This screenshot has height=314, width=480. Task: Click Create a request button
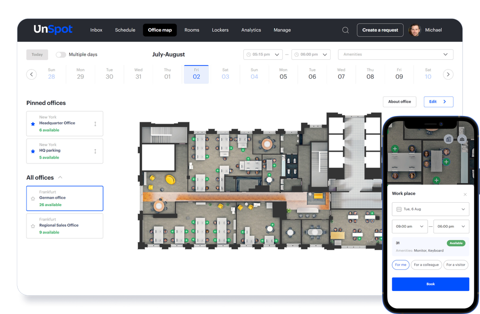click(380, 30)
